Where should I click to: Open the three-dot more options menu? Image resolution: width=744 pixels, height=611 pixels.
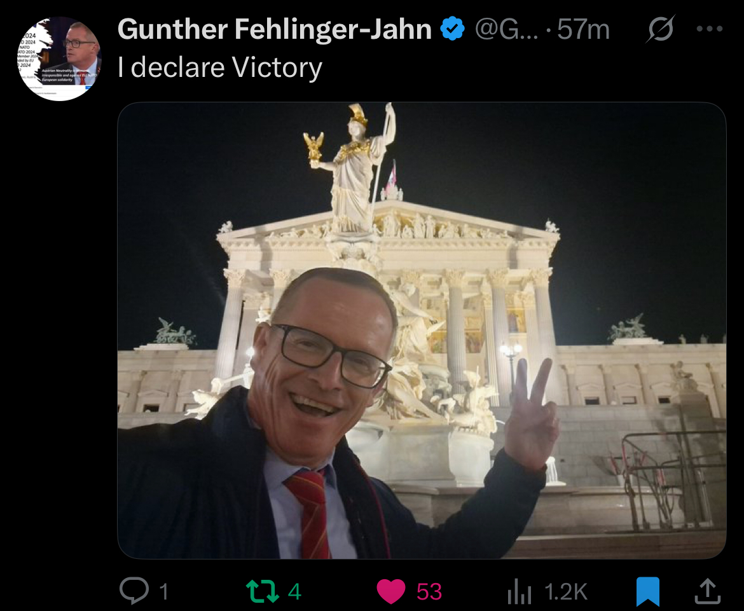[710, 29]
